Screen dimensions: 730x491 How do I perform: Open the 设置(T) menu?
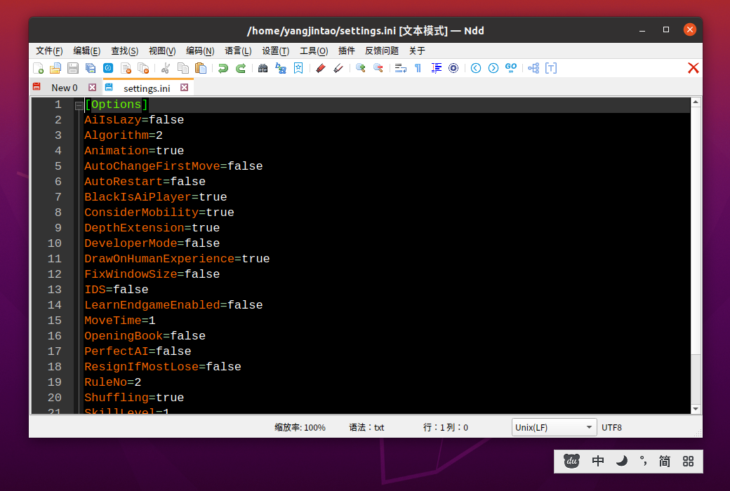pos(274,51)
